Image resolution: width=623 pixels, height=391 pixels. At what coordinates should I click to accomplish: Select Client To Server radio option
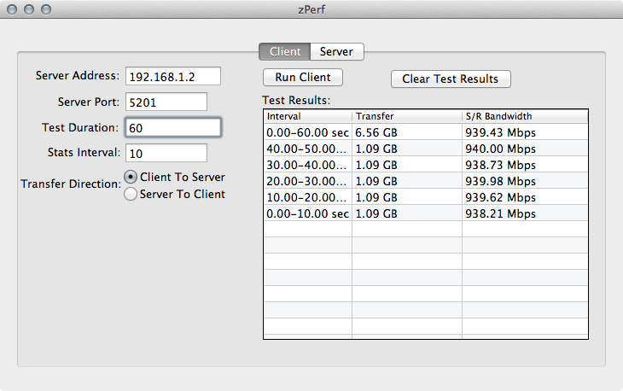(x=131, y=177)
